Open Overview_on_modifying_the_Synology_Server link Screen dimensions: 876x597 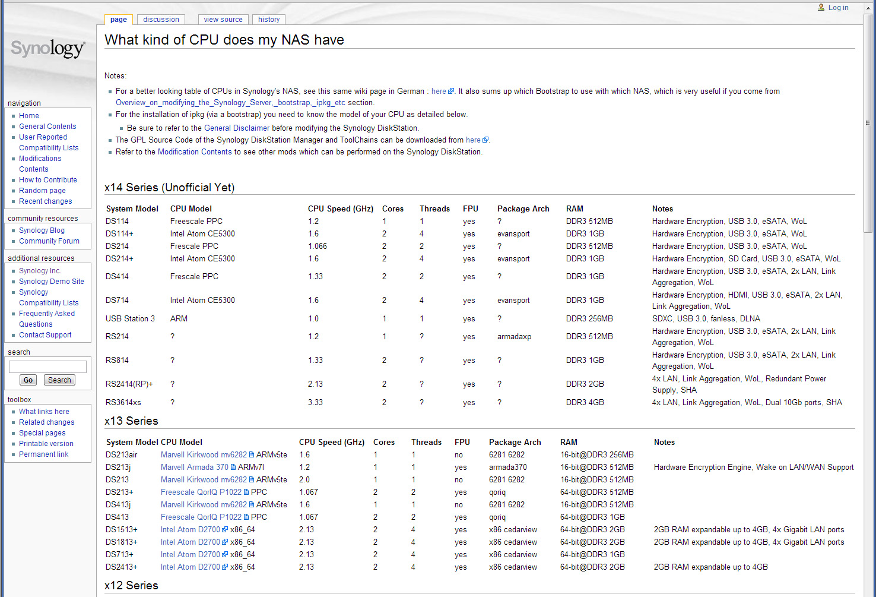(x=230, y=103)
